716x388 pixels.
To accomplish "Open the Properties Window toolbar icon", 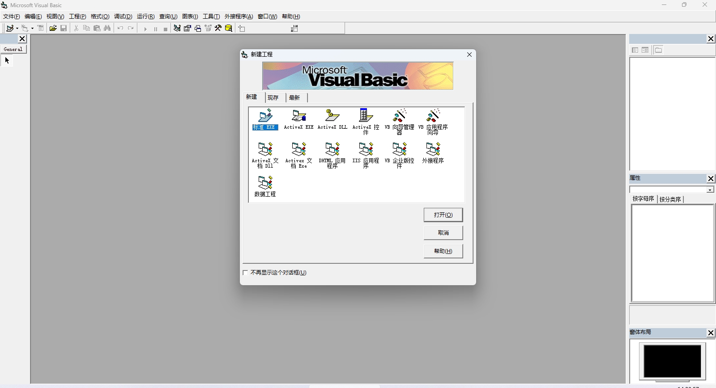I will (x=188, y=28).
